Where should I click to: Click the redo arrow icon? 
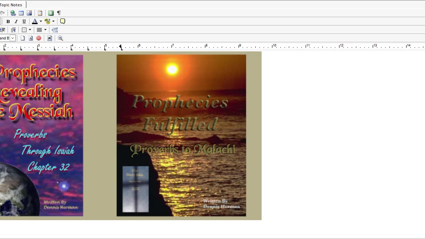2,13
